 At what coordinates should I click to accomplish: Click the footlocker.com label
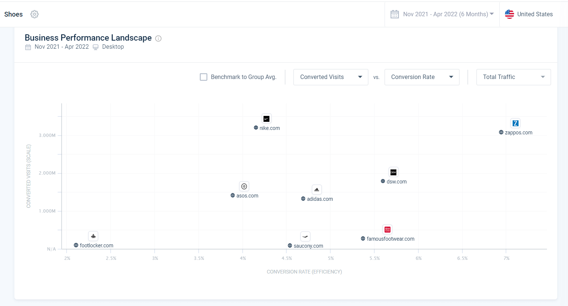[x=96, y=245]
